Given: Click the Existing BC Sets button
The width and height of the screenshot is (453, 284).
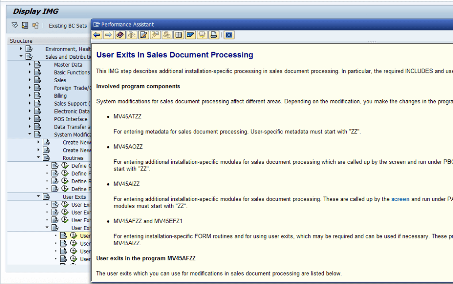Looking at the screenshot, I should tap(67, 26).
